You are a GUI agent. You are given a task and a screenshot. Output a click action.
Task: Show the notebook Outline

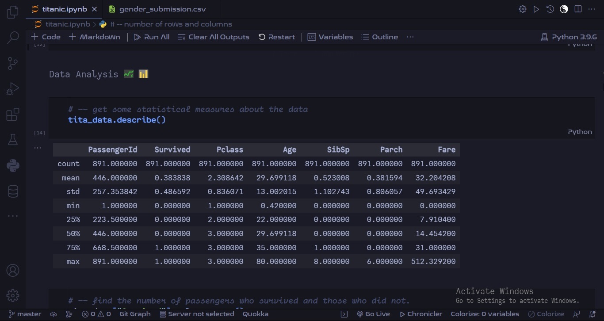(x=380, y=37)
